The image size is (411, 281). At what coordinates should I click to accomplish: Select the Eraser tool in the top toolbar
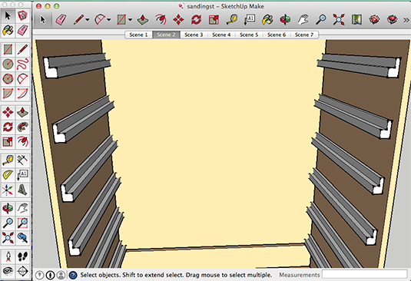click(61, 20)
